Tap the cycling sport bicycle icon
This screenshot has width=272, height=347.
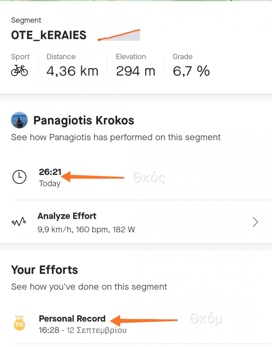(19, 71)
